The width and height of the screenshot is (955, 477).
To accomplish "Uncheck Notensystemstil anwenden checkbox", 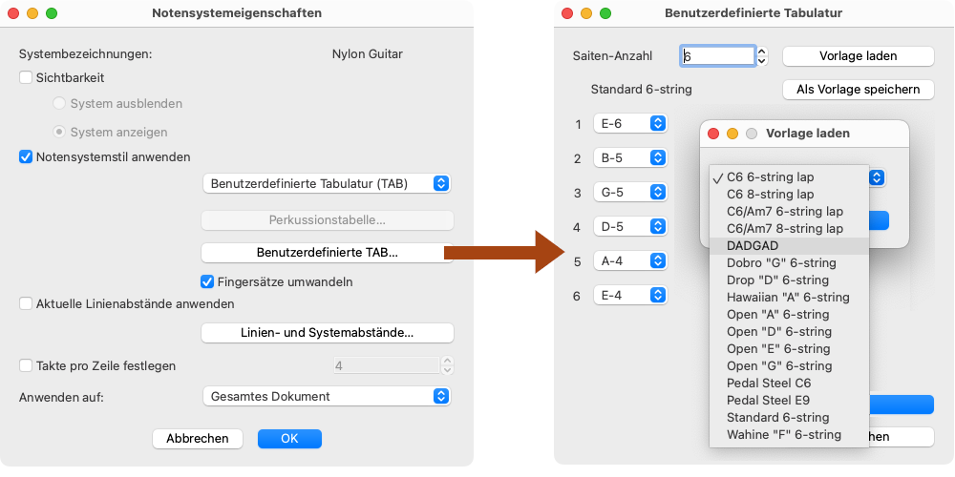I will click(x=27, y=156).
